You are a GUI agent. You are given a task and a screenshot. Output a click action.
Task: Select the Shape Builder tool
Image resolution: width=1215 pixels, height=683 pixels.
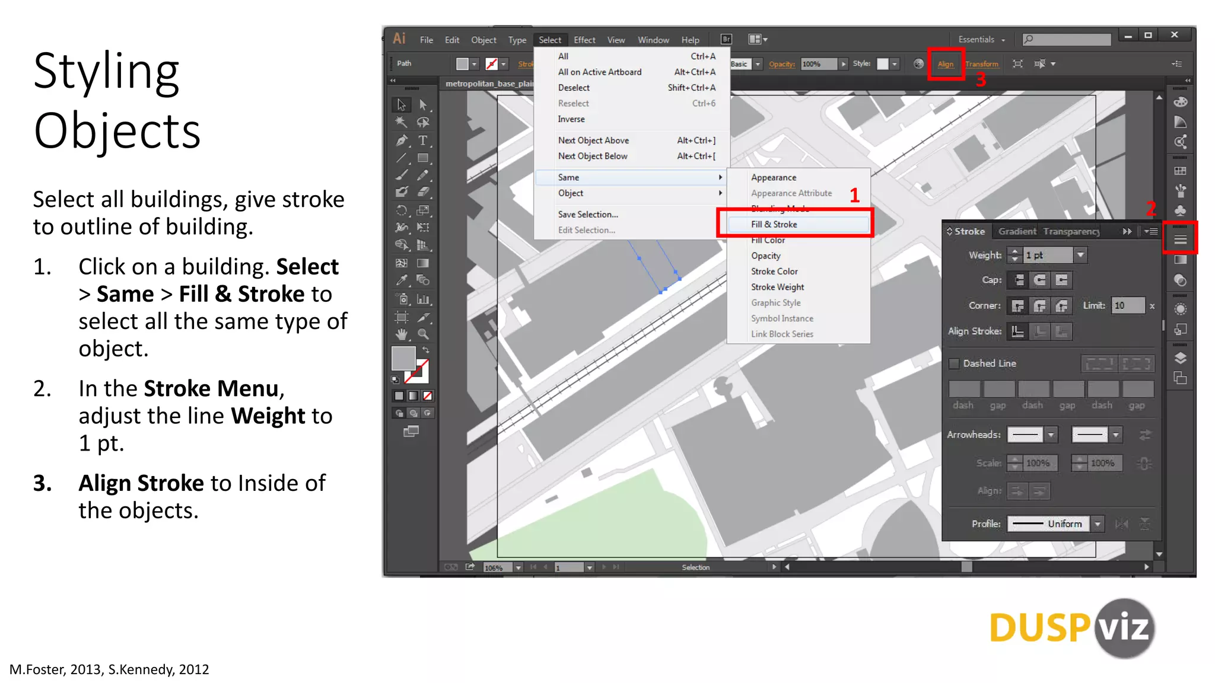tap(401, 245)
